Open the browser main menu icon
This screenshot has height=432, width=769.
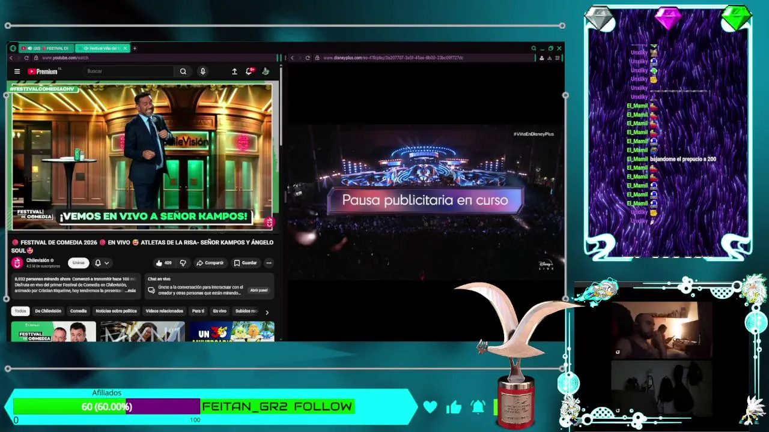click(x=558, y=58)
